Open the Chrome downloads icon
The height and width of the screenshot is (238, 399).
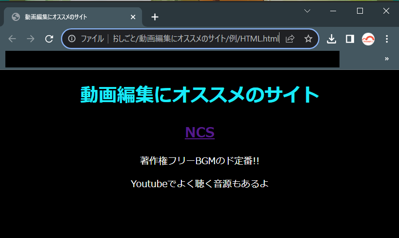click(332, 39)
